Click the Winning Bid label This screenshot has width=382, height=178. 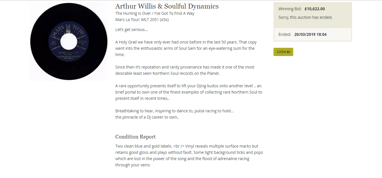pos(290,9)
